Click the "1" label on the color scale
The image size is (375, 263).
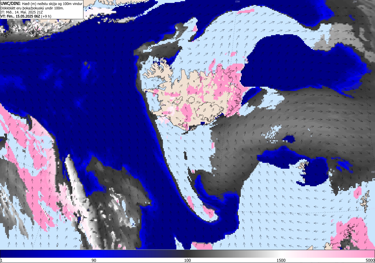(1, 260)
